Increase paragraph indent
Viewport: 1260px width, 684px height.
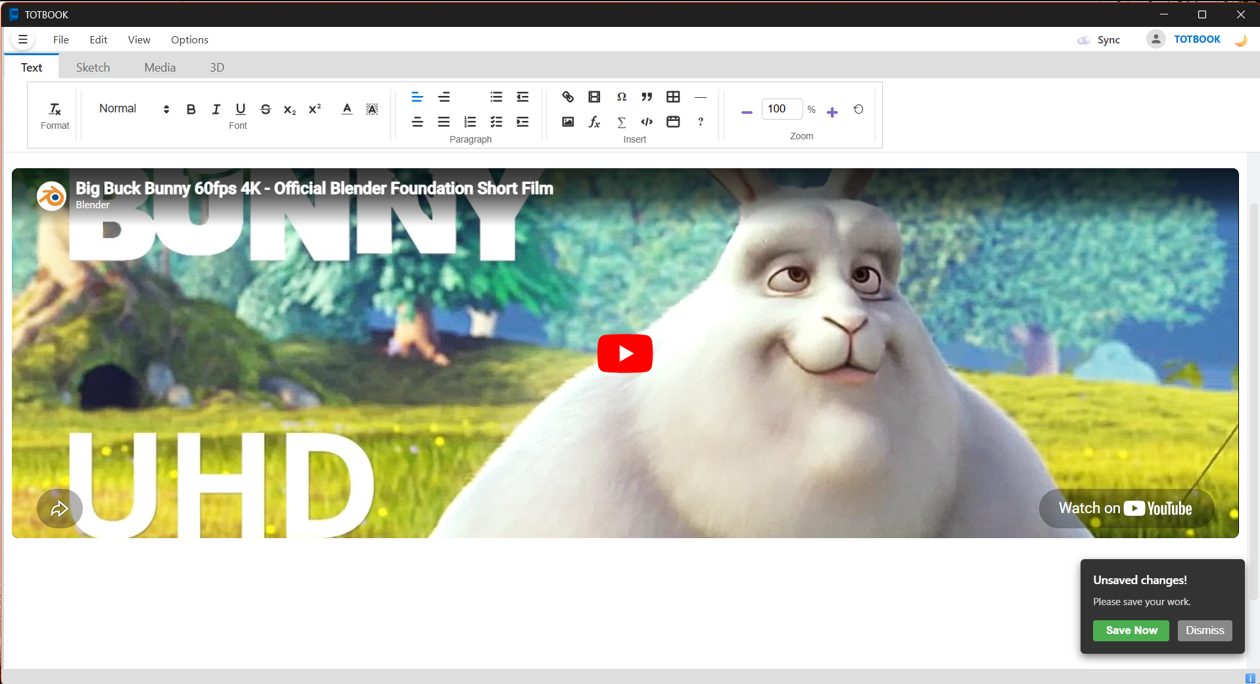click(x=523, y=122)
